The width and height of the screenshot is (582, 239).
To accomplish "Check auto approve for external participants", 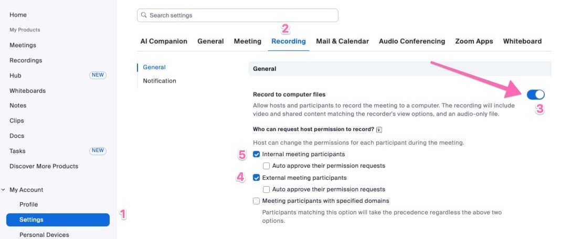I will click(x=267, y=189).
